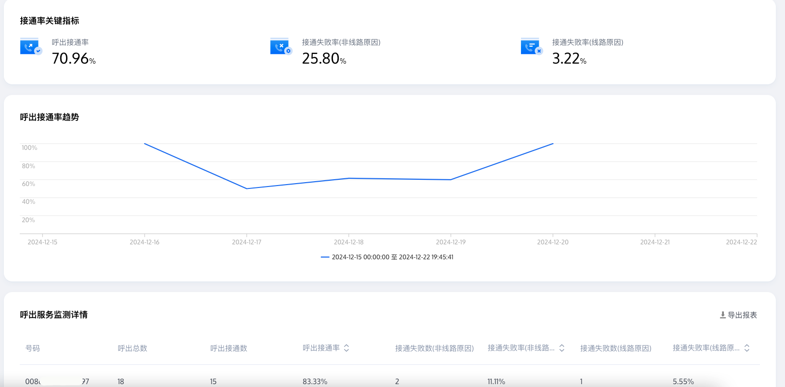This screenshot has width=785, height=387.
Task: Click the 呼出总数 column header
Action: [x=133, y=348]
